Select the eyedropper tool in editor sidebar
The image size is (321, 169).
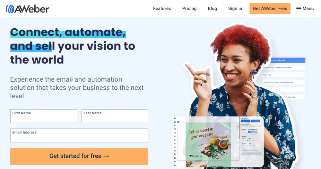(175, 147)
